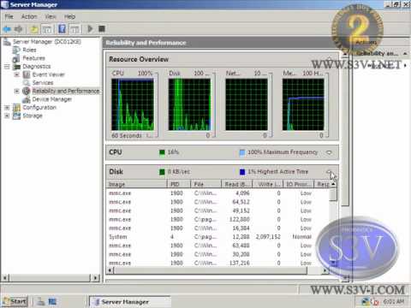
Task: Select the Device Manager tree item
Action: pos(52,99)
